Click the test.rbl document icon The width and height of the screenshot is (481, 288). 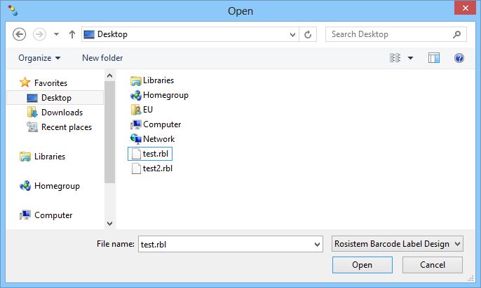point(136,154)
